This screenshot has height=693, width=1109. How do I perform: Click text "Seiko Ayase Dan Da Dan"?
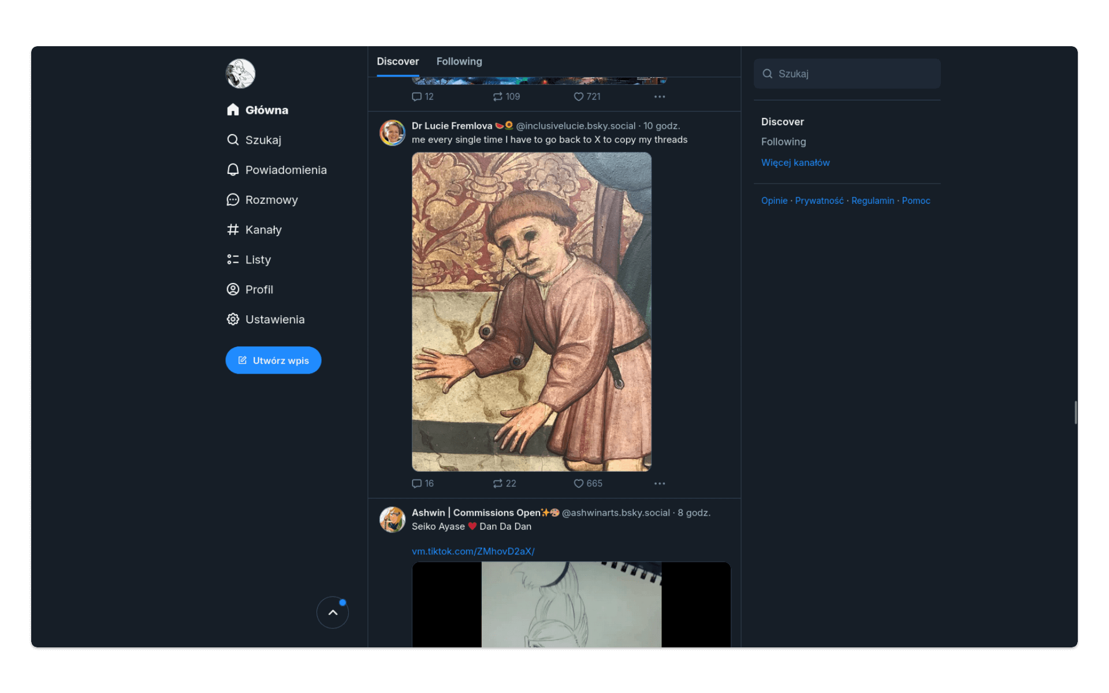(471, 527)
